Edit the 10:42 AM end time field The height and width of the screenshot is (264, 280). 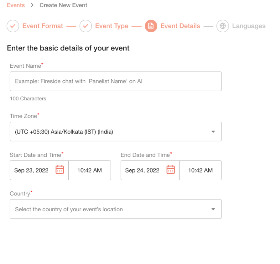(x=200, y=170)
